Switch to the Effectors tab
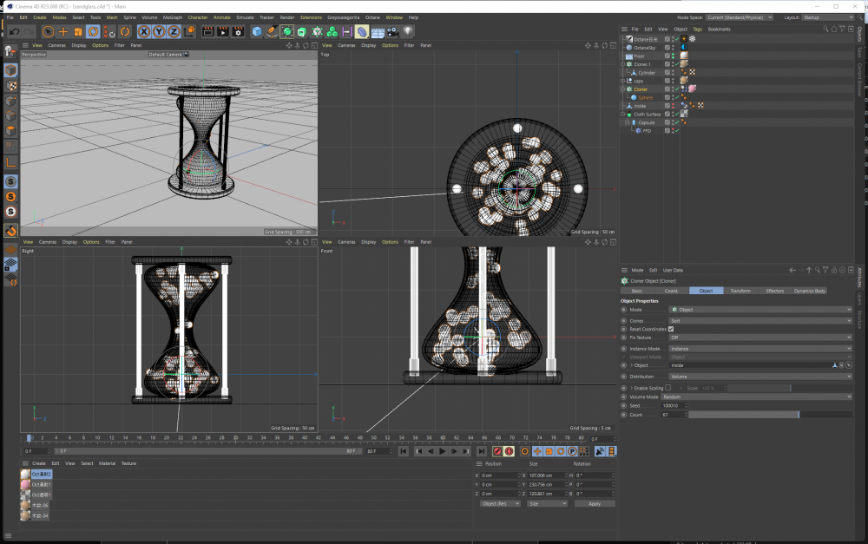 click(x=774, y=291)
